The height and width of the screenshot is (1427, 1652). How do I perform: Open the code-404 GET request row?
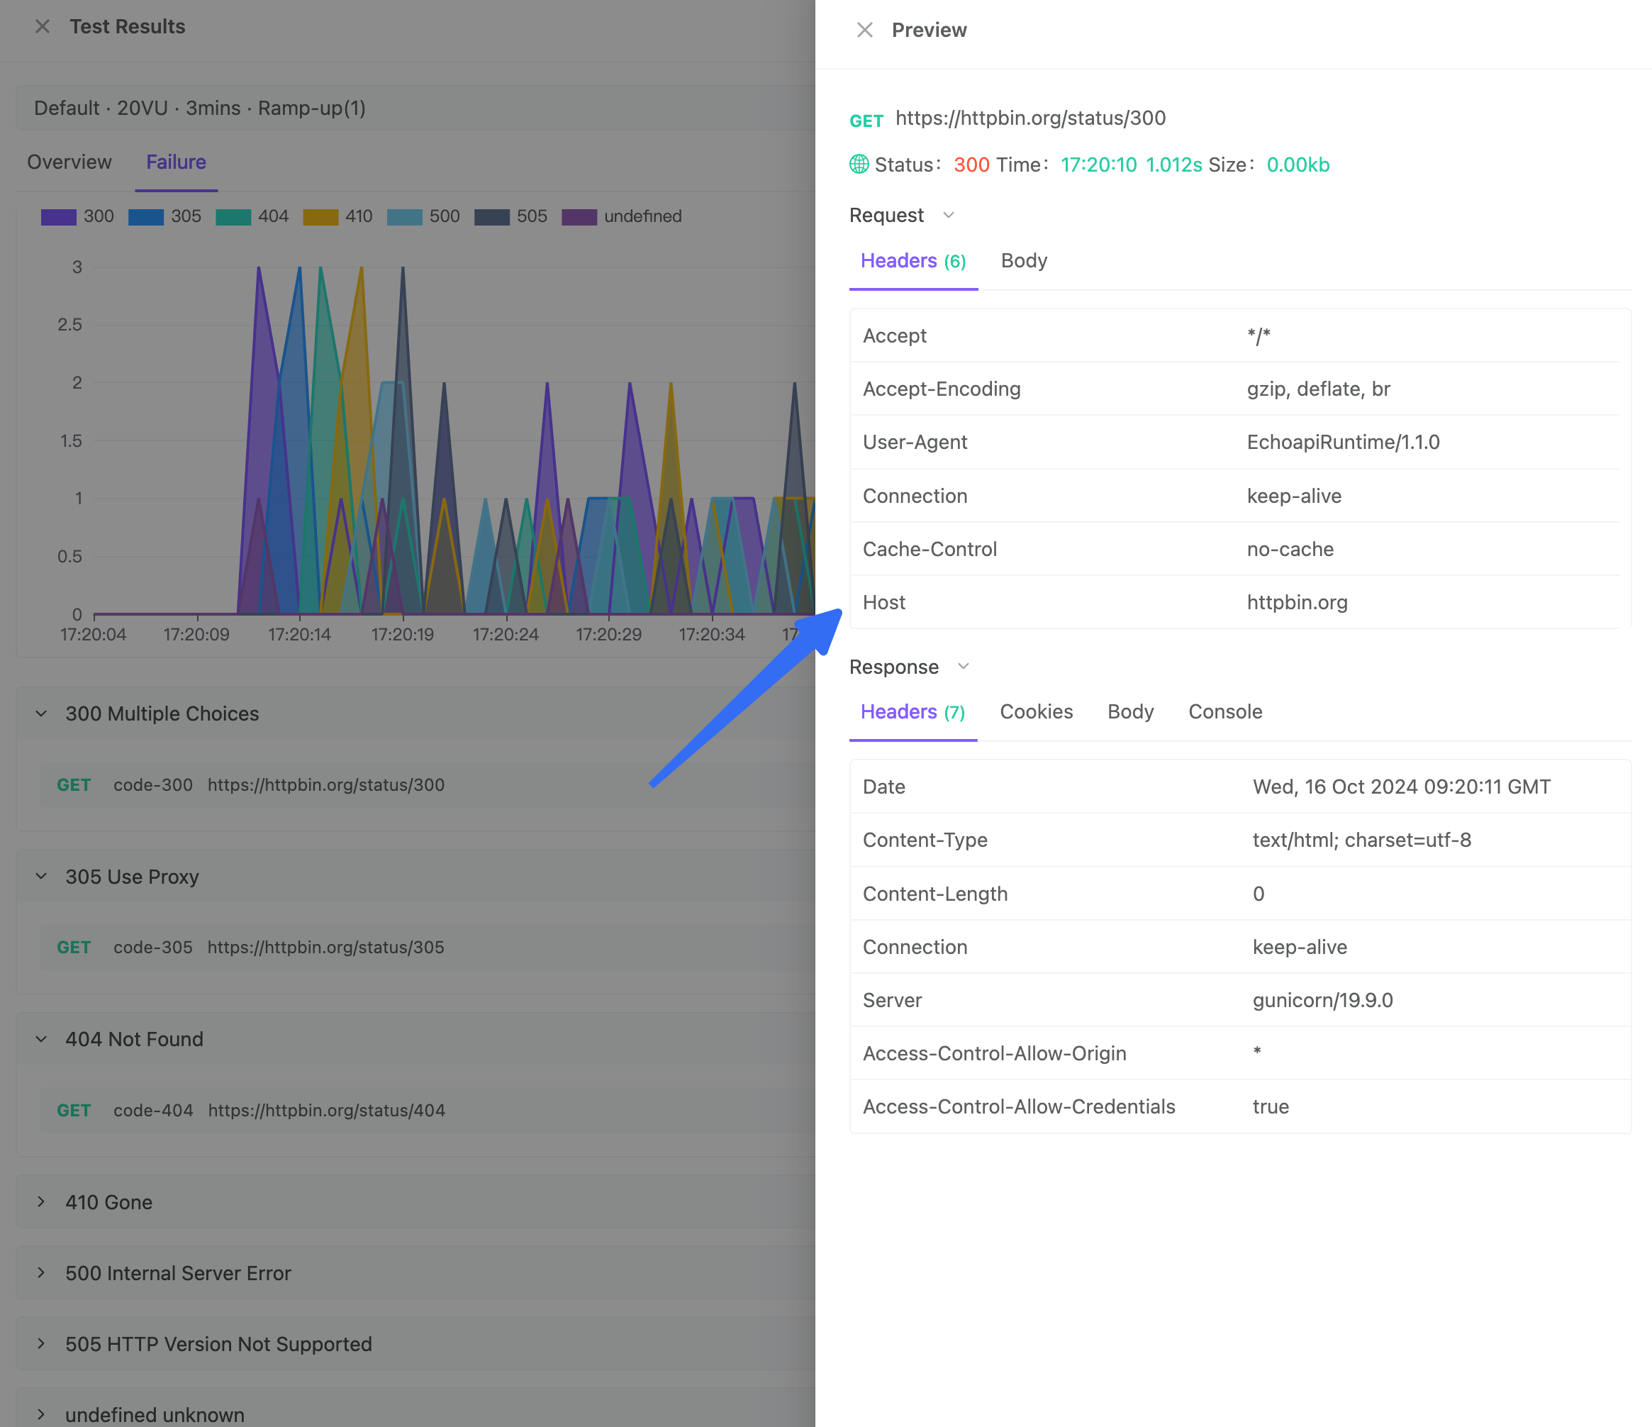428,1111
